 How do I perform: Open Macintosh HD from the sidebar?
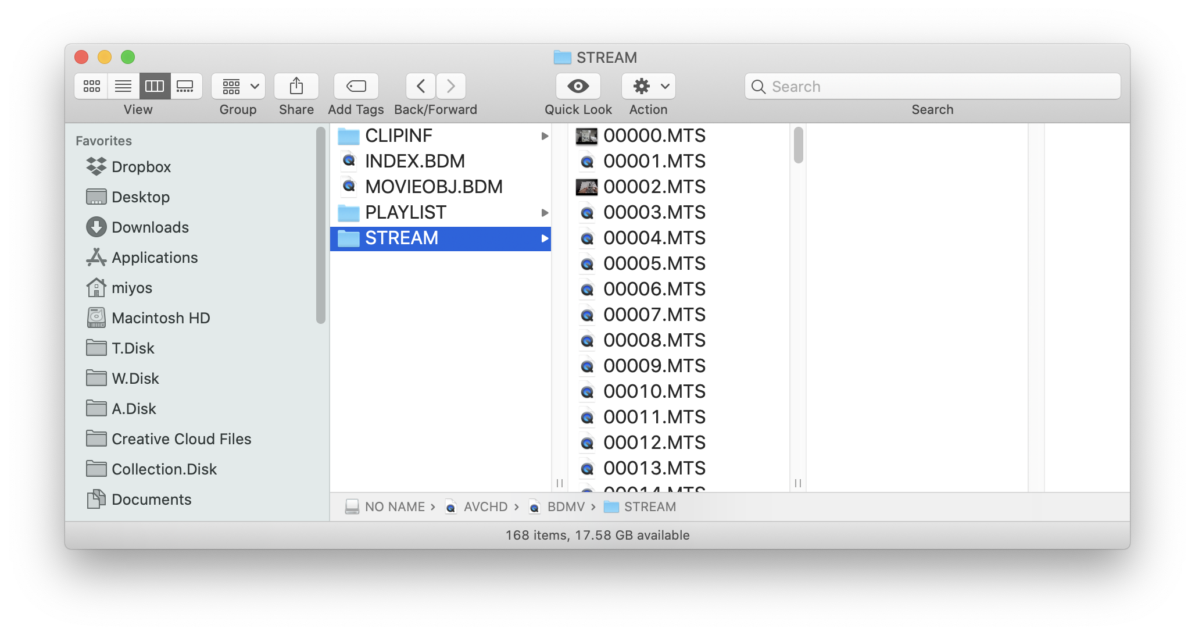(x=160, y=318)
